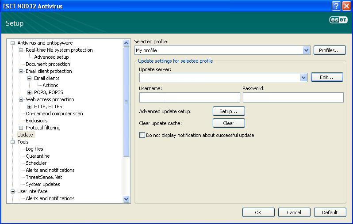This screenshot has height=224, width=353.
Task: Click the Edit... button for update server
Action: tap(327, 77)
